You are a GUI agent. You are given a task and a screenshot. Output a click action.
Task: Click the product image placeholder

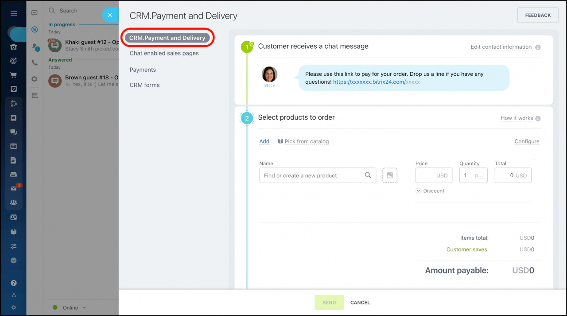point(390,176)
